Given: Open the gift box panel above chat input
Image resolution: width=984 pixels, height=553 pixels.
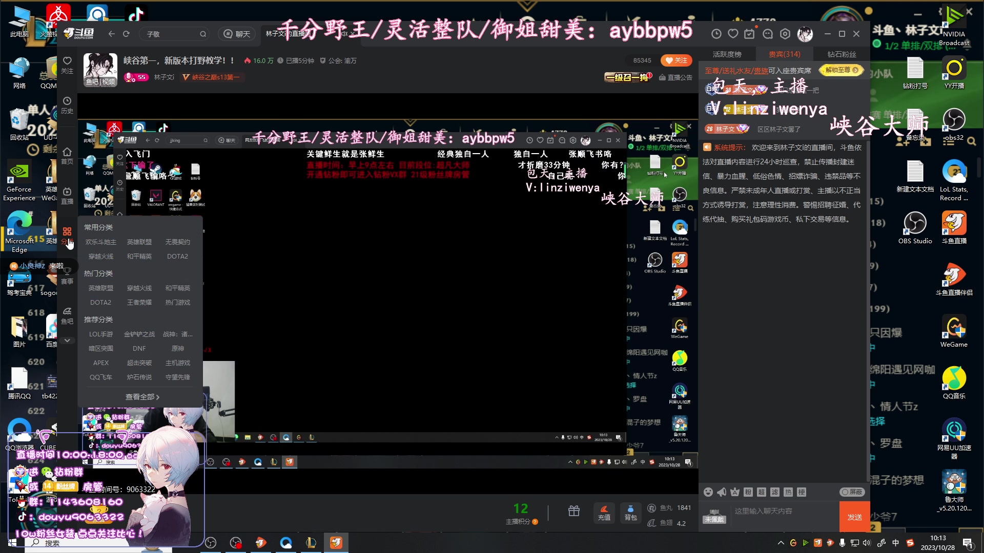Looking at the screenshot, I should click(574, 511).
